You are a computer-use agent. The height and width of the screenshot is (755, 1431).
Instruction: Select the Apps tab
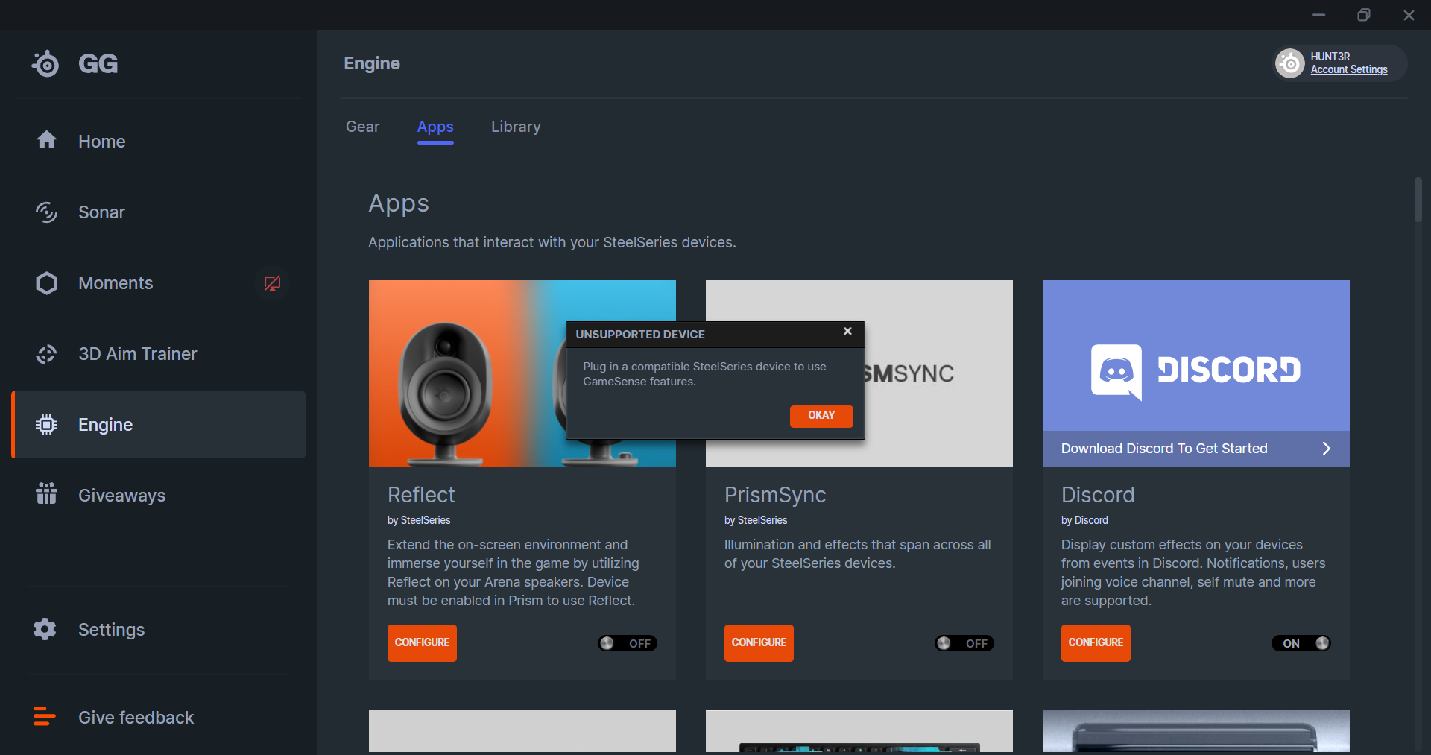[435, 127]
